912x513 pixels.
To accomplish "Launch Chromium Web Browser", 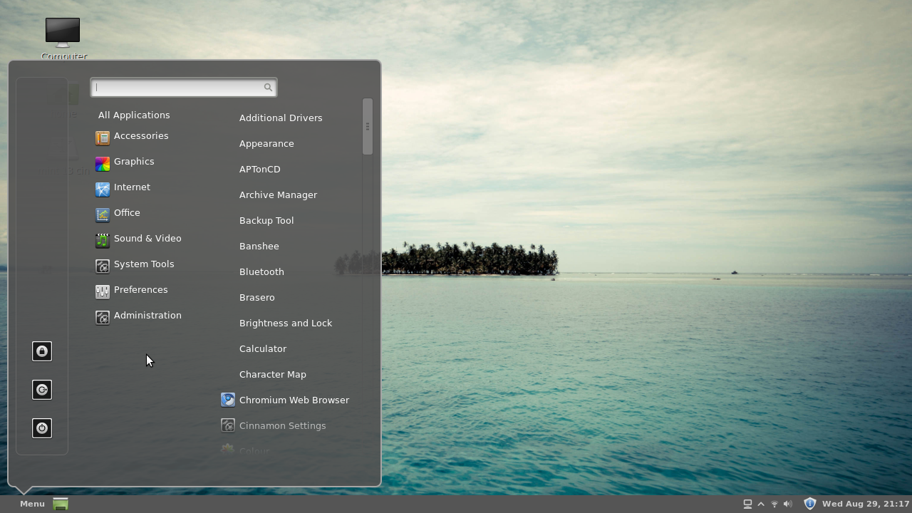I will coord(294,400).
